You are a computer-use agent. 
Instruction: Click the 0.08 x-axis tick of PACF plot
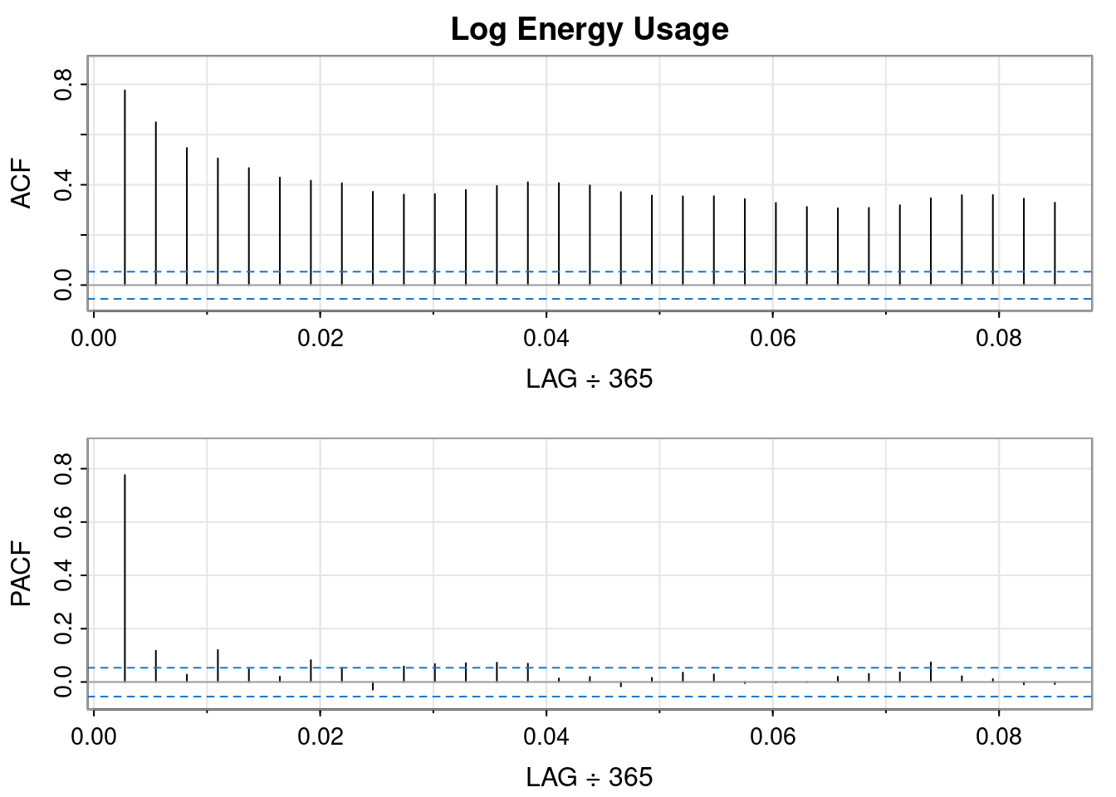click(998, 737)
